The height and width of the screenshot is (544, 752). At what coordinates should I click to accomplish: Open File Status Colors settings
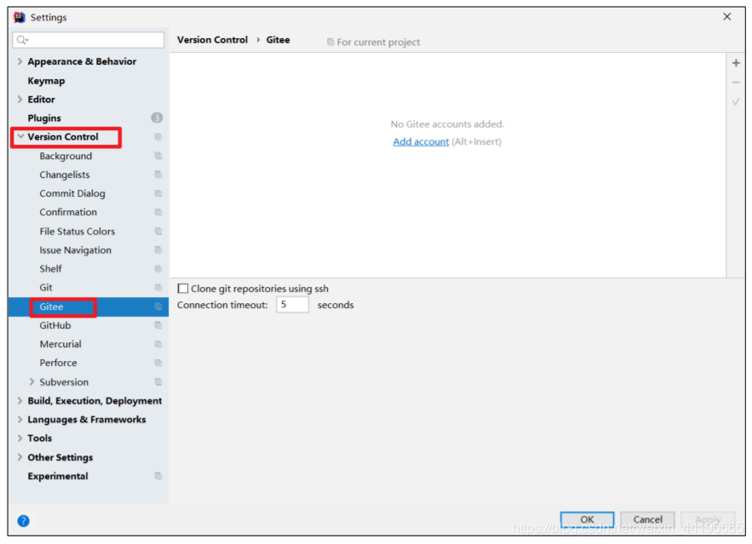click(77, 231)
